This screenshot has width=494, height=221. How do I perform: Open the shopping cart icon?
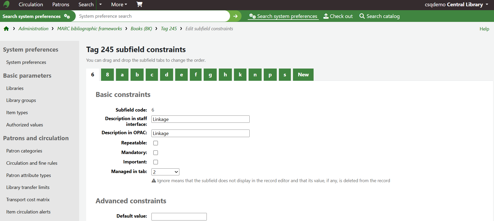[x=139, y=4]
